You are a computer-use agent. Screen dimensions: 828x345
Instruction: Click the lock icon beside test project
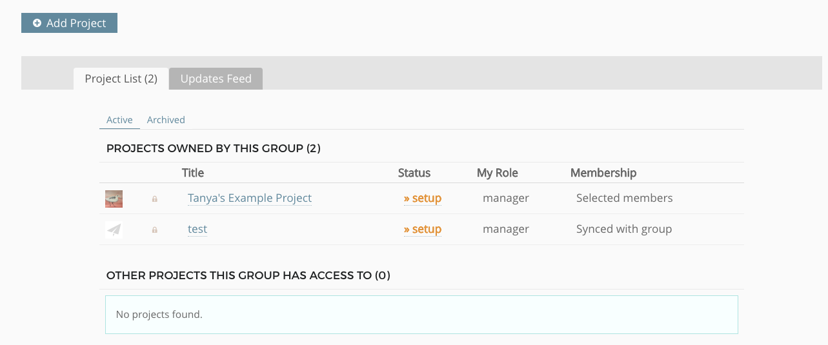coord(155,230)
